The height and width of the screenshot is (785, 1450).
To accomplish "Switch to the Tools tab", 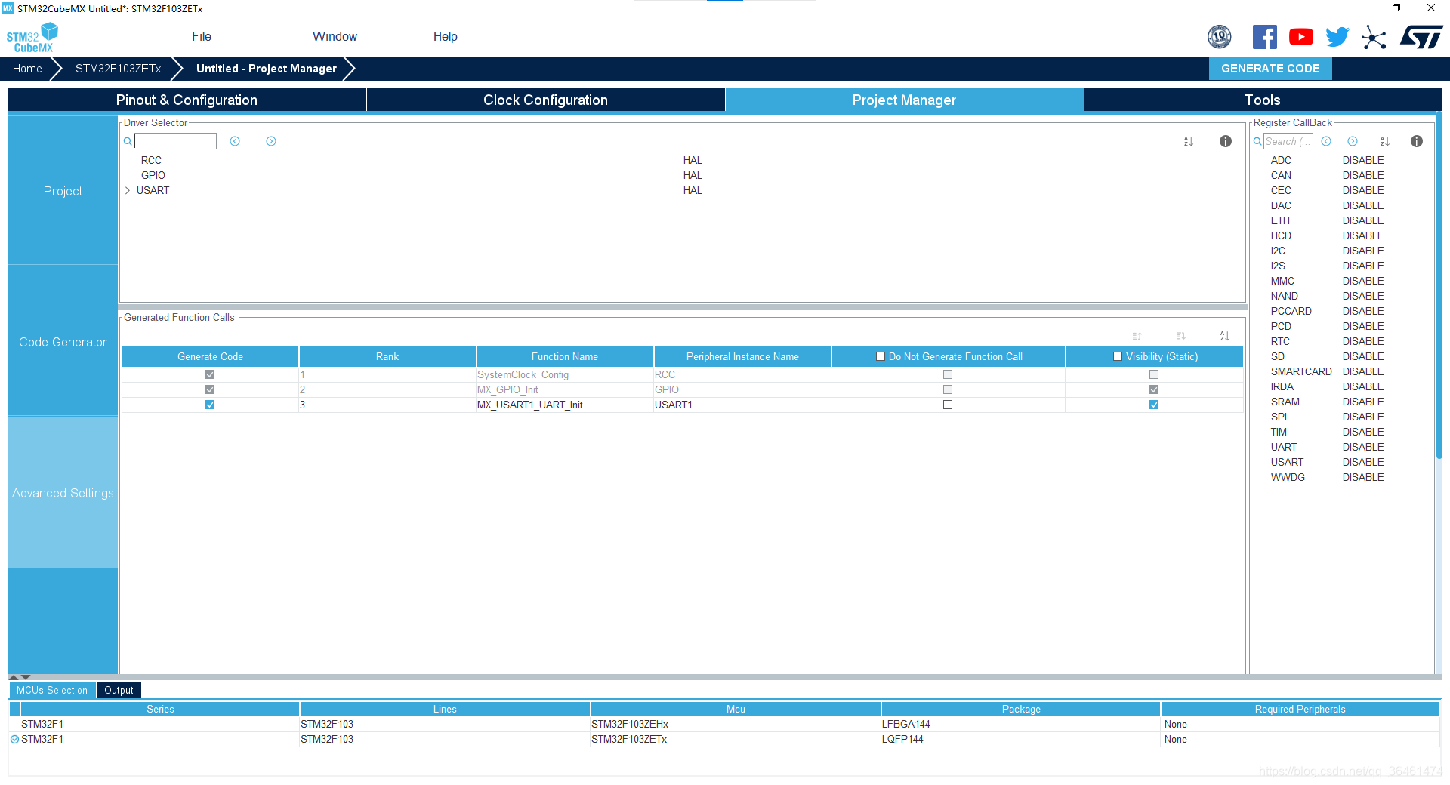I will coord(1263,100).
